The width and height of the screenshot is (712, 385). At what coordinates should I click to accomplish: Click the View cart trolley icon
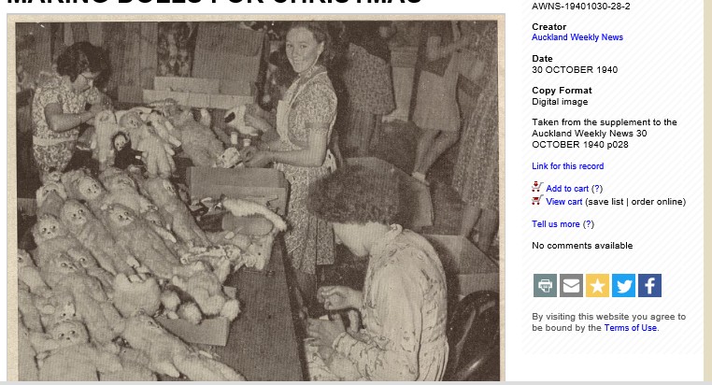coord(537,200)
